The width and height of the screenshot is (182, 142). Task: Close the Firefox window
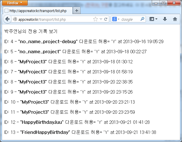tap(174, 3)
